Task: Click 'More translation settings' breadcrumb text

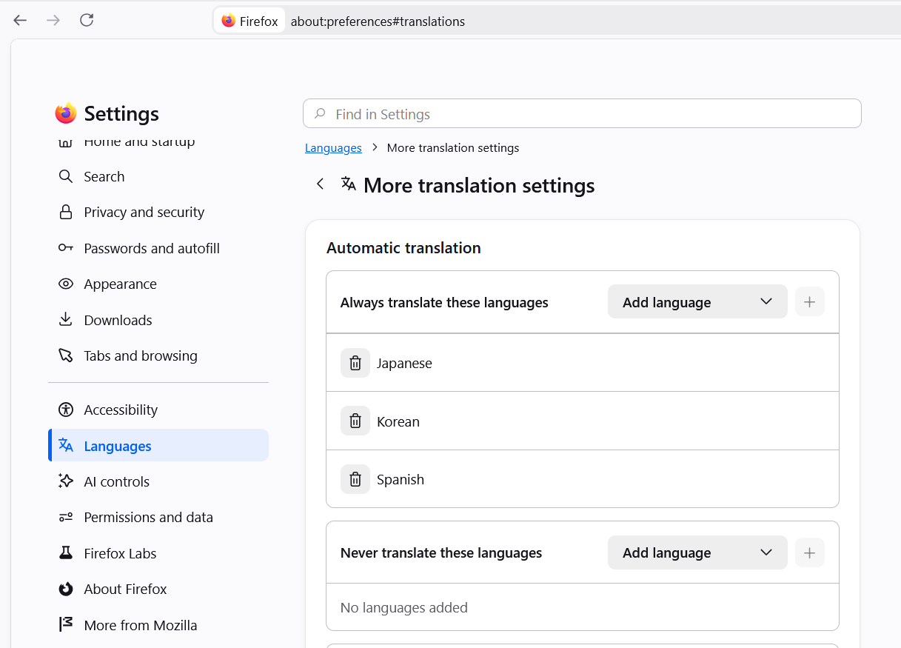Action: 453,147
